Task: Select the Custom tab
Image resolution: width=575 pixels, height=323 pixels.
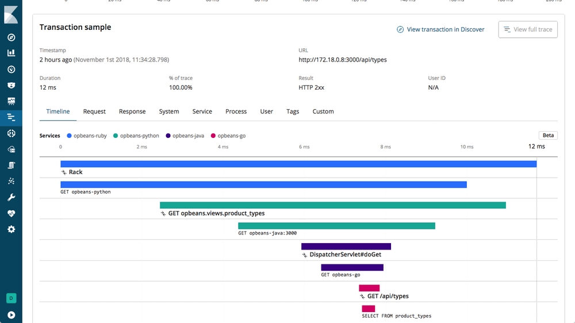Action: (323, 111)
